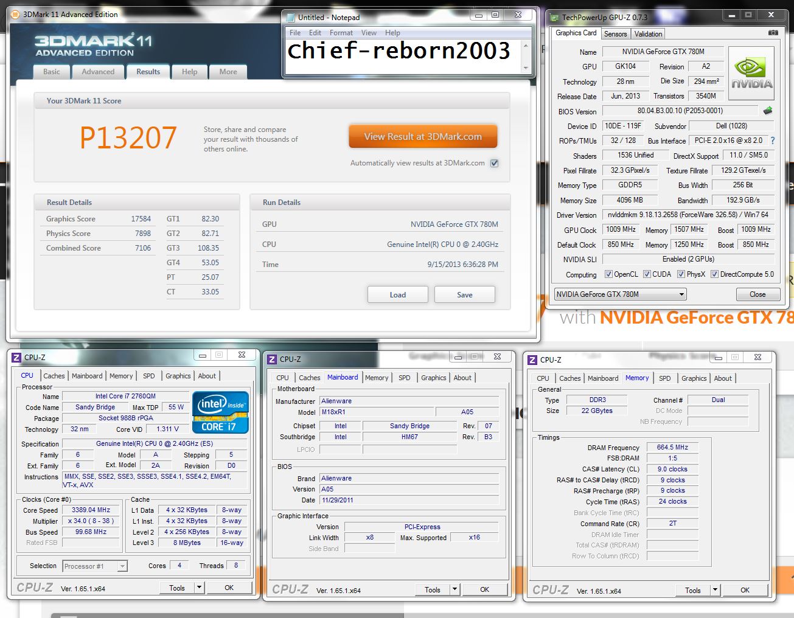Open the Validation tab in GPU-Z
Viewport: 794px width, 618px height.
[648, 34]
